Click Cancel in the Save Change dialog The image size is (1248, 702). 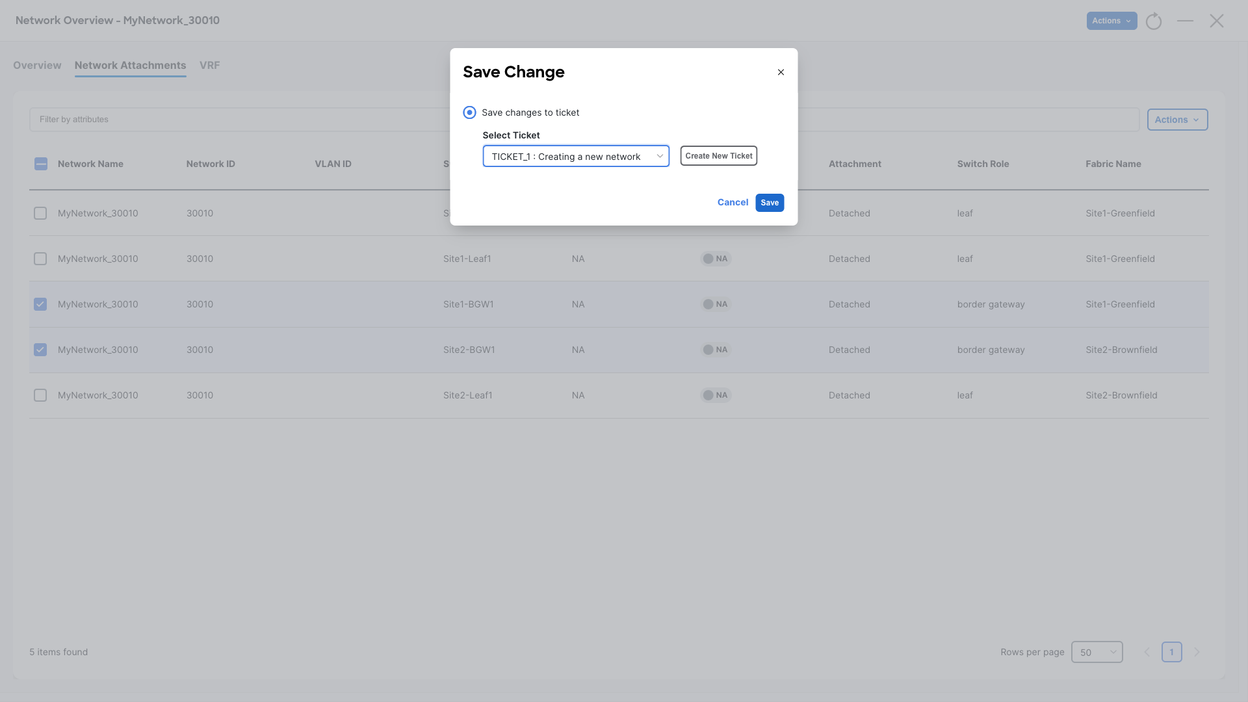tap(733, 202)
